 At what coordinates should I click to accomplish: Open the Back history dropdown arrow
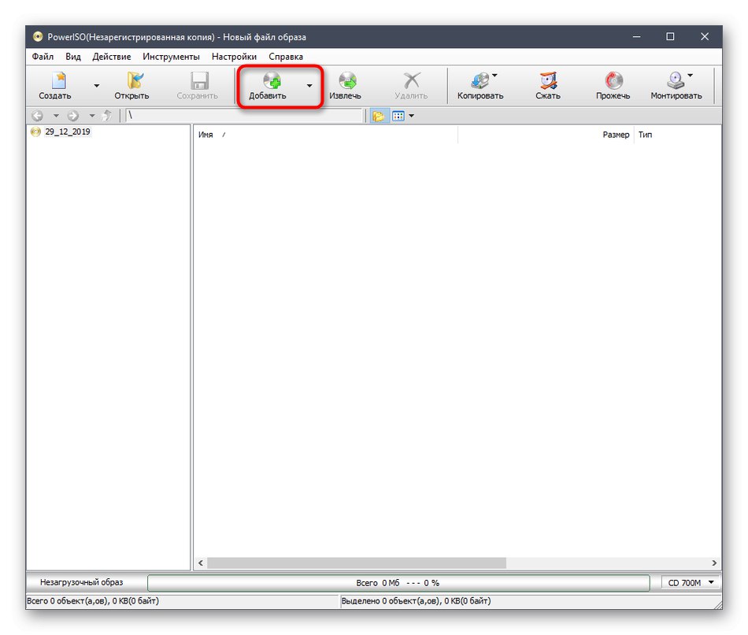point(56,116)
